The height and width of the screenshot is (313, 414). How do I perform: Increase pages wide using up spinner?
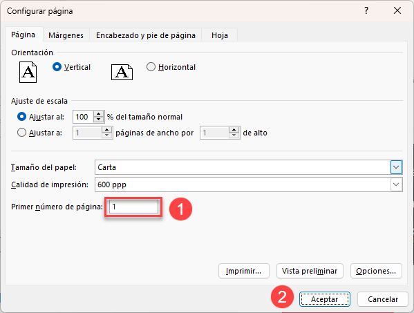click(x=107, y=130)
